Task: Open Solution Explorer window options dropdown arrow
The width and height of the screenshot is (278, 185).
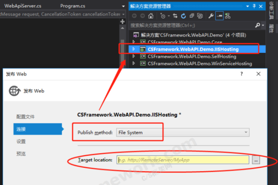Action: pos(247,6)
